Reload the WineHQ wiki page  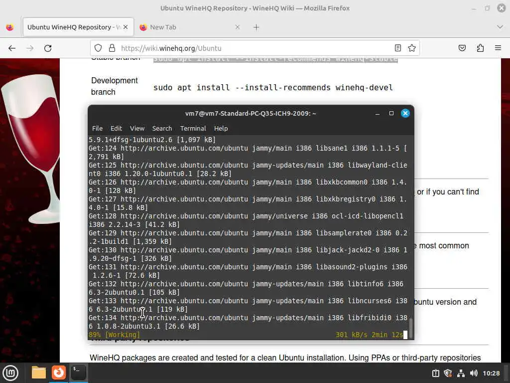coord(48,48)
